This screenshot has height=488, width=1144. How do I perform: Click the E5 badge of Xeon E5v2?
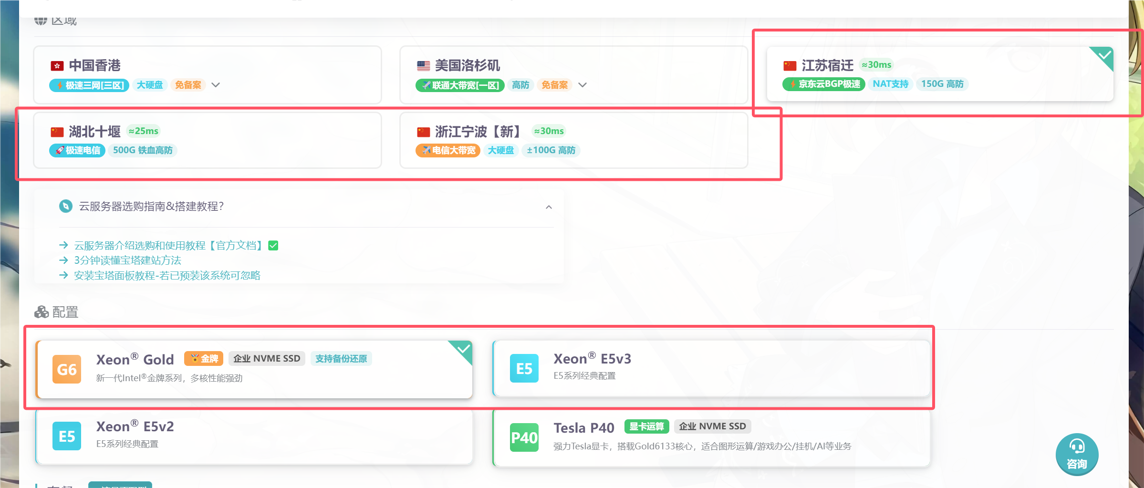[67, 436]
